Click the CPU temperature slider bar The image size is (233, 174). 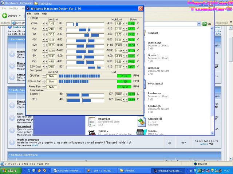point(85,101)
